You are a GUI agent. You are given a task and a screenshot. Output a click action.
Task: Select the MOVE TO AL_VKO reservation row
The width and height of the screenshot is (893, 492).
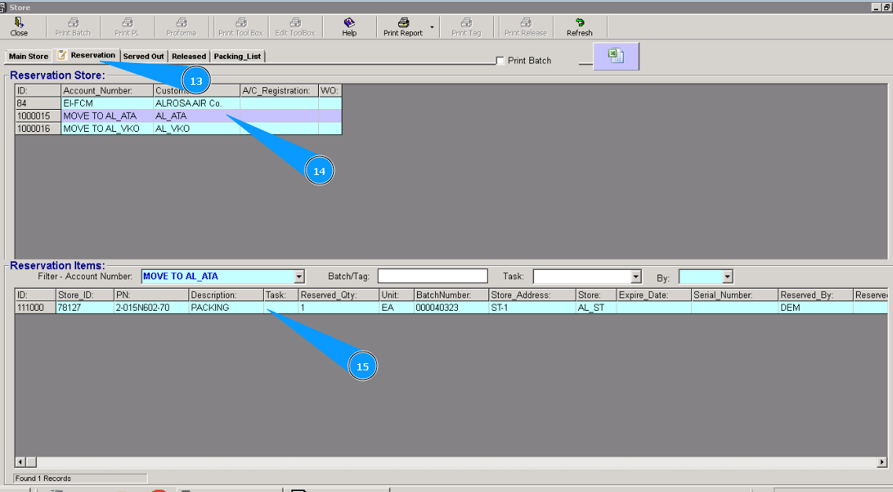(178, 129)
